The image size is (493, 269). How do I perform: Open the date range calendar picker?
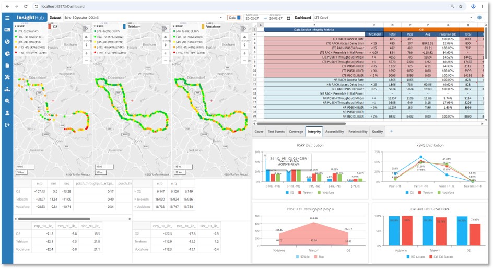pyautogui.click(x=288, y=18)
